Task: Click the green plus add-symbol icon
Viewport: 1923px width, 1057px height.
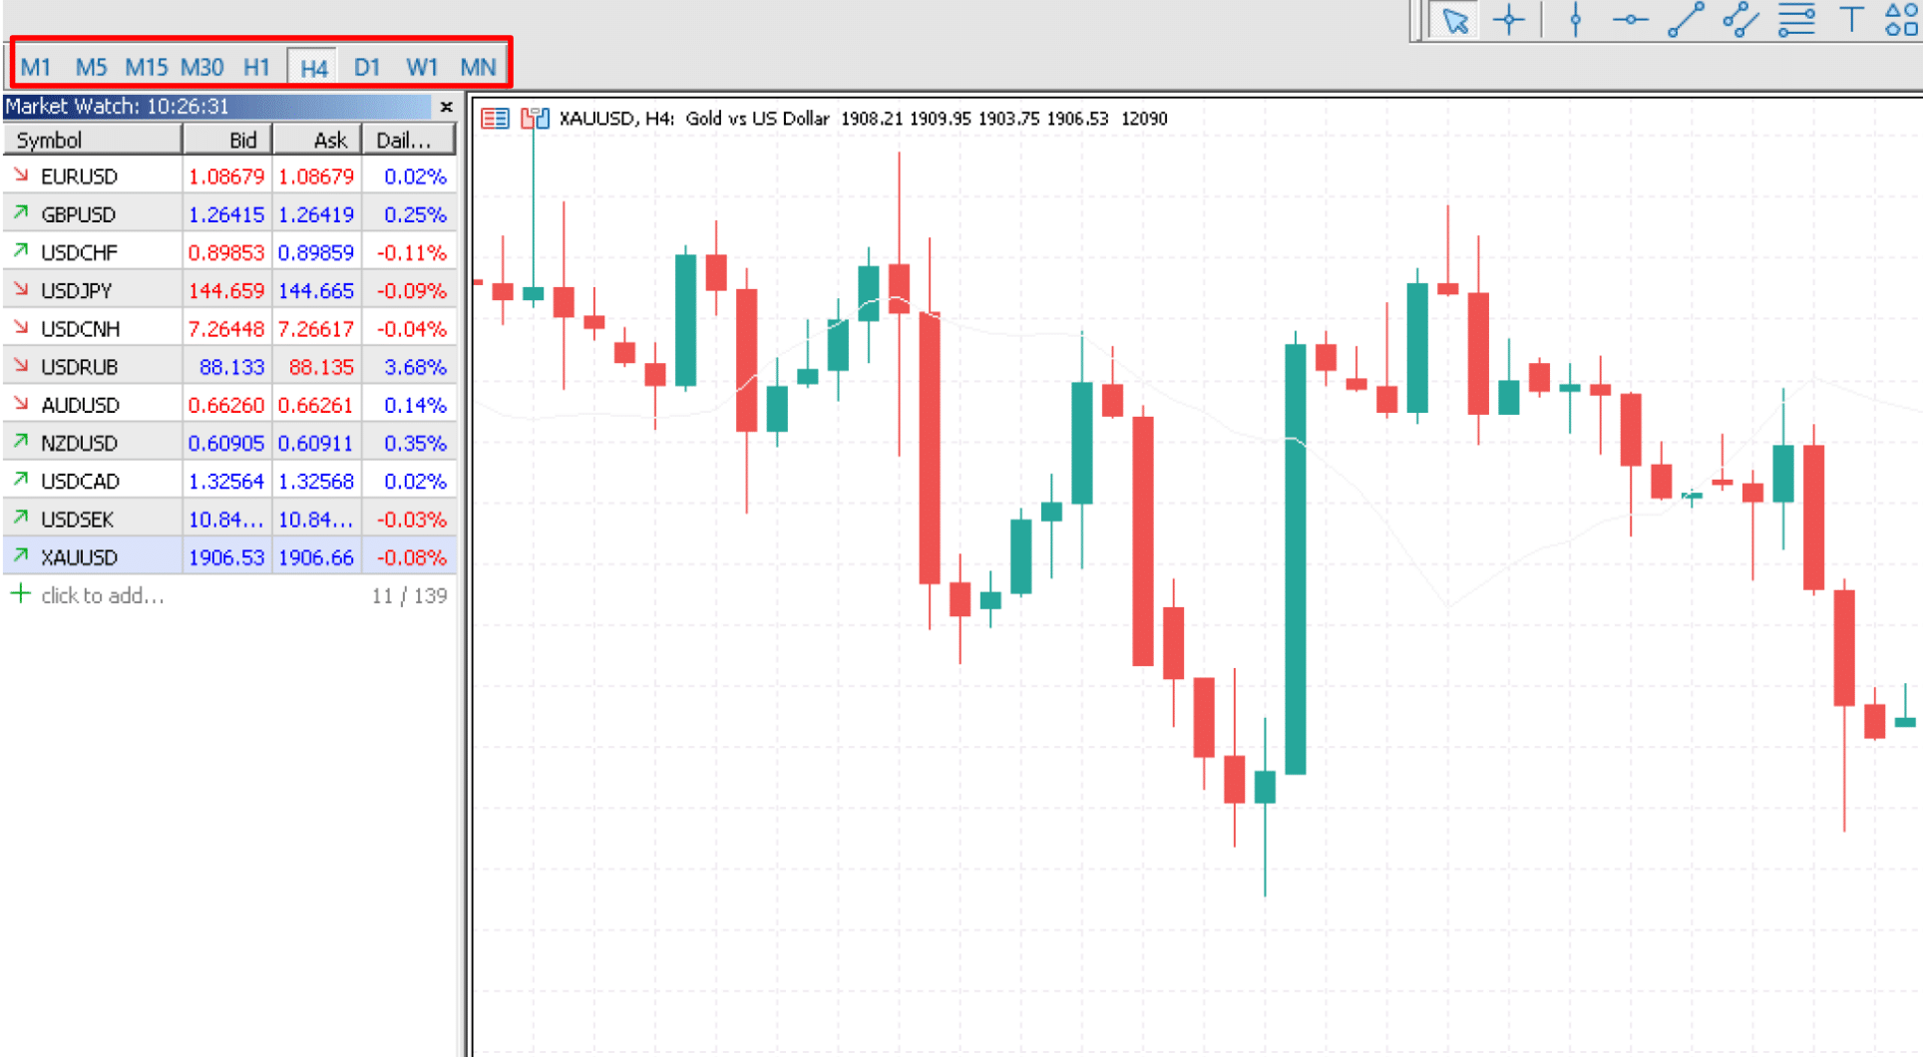Action: tap(20, 594)
